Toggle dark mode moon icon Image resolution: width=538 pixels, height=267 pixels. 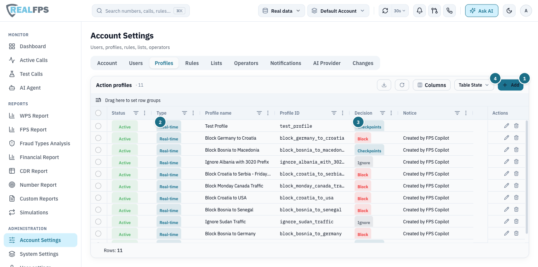(509, 11)
